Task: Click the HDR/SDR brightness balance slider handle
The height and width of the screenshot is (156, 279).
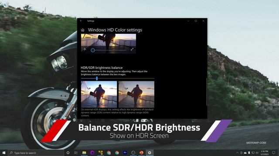Action: coord(97,78)
